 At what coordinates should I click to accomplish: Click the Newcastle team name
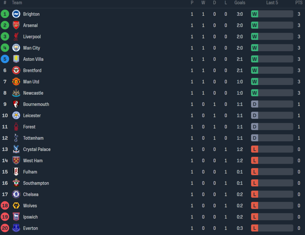click(33, 93)
